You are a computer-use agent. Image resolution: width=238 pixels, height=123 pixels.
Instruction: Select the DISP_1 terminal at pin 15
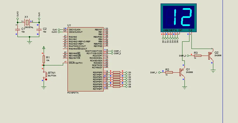pos(112,51)
